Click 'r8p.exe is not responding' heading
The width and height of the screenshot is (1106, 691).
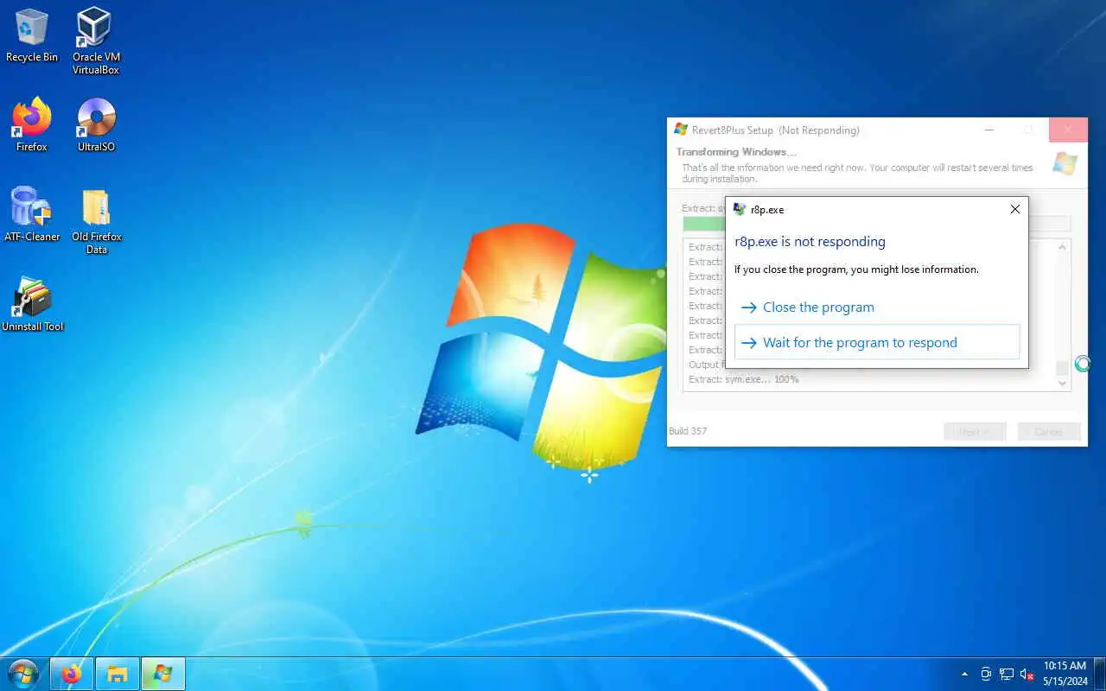[810, 242]
